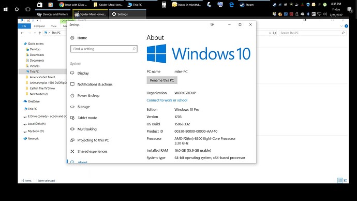Open the File tab in File Explorer
The width and height of the screenshot is (357, 201).
click(x=24, y=26)
